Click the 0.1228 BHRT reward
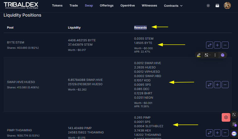 pyautogui.click(x=143, y=93)
